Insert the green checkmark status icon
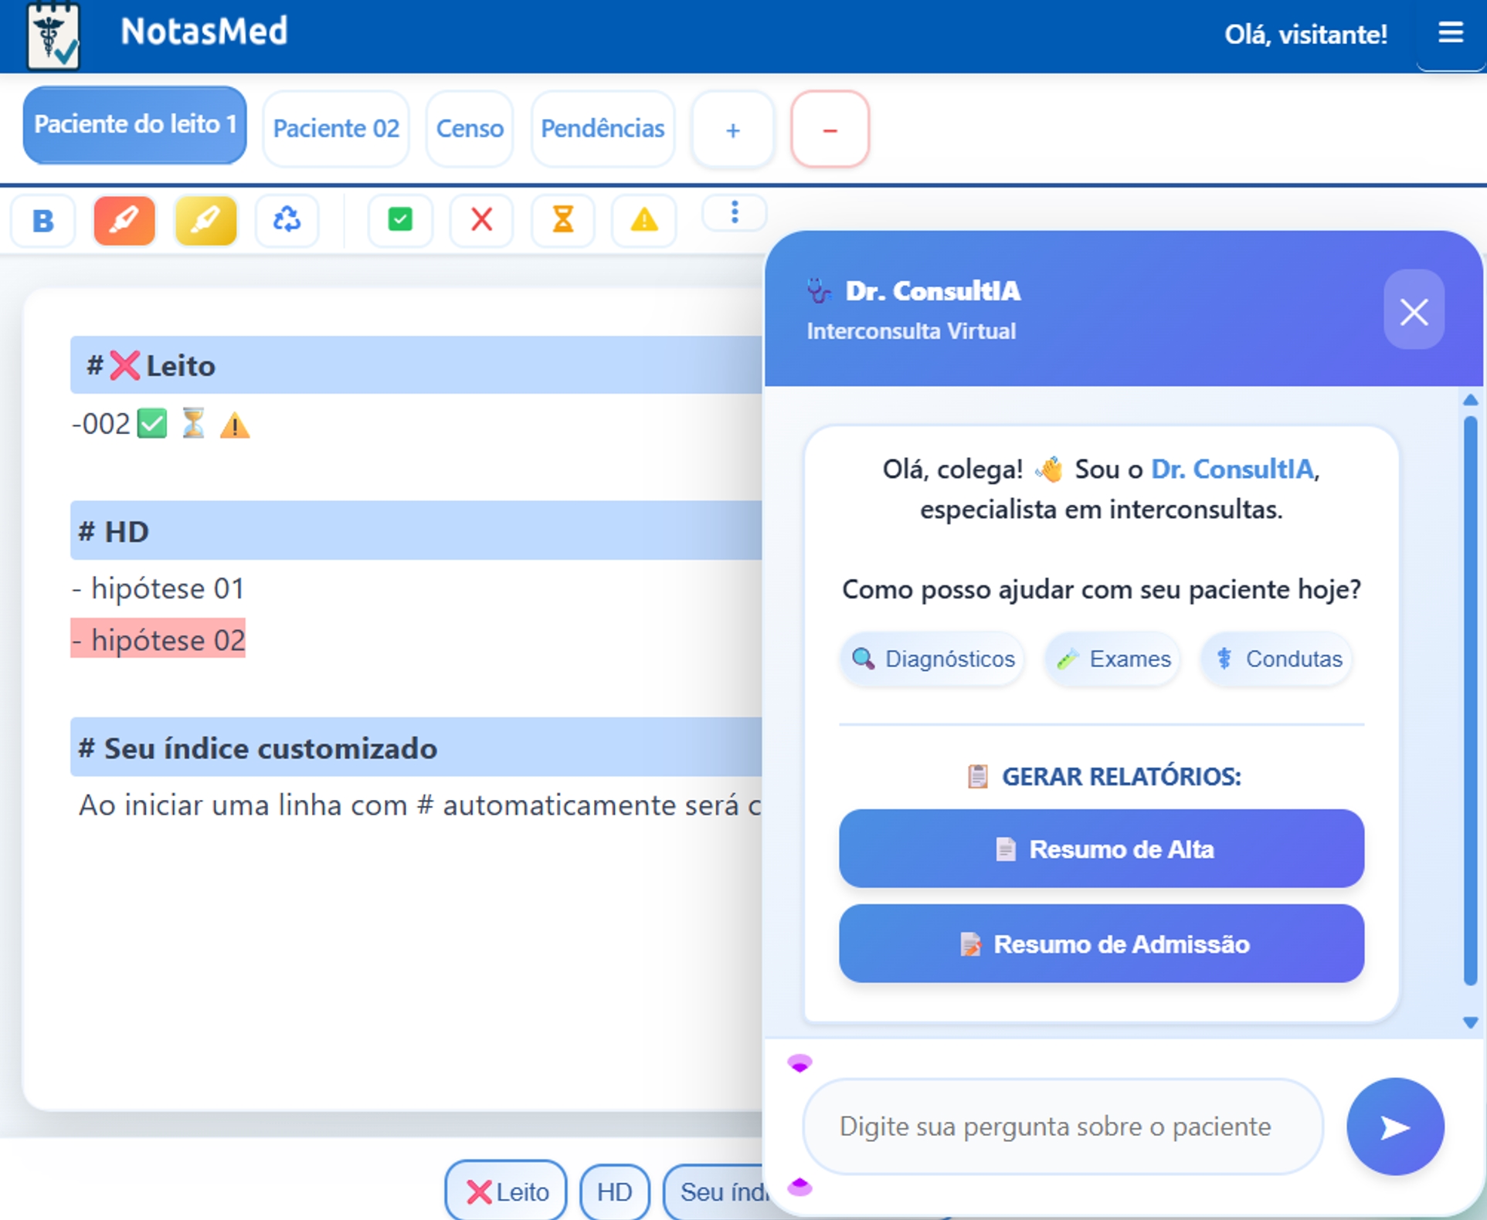Image resolution: width=1487 pixels, height=1220 pixels. click(x=400, y=221)
